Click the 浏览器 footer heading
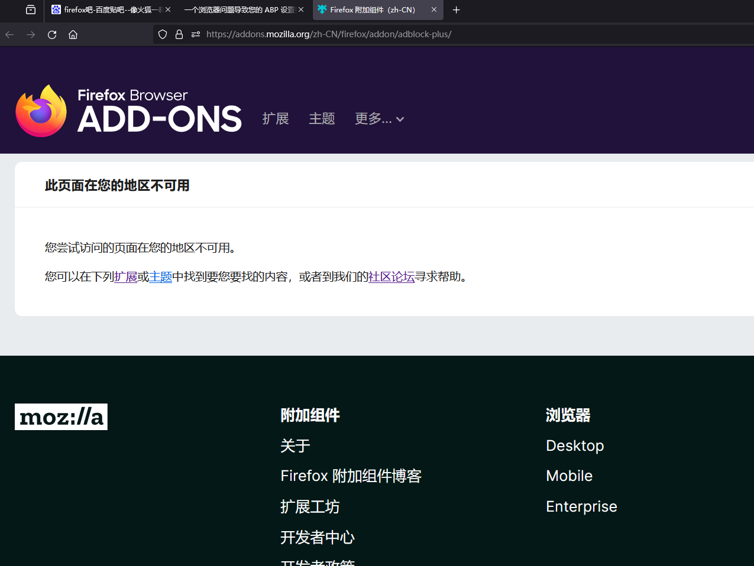Screen dimensions: 754x566 click(x=568, y=415)
